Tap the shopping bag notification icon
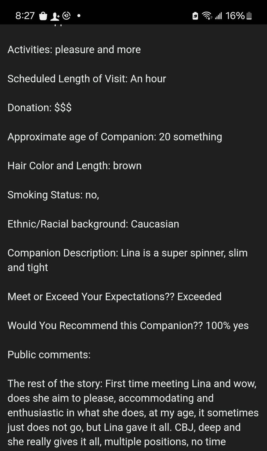The width and height of the screenshot is (267, 451). 43,16
